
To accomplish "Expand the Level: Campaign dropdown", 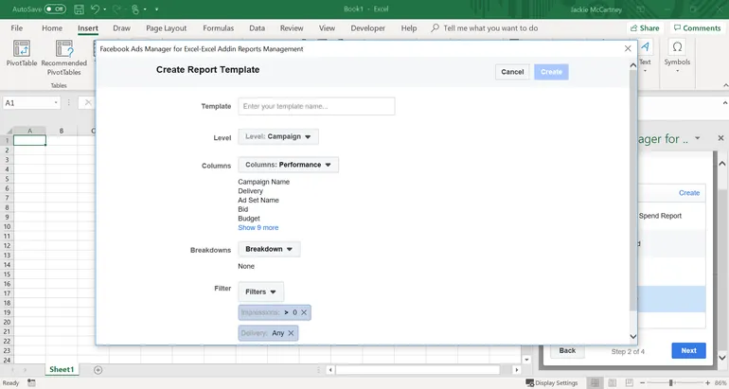I will (x=277, y=136).
